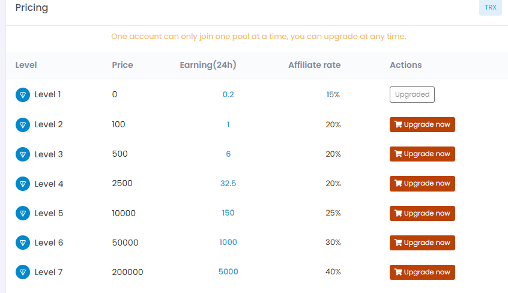Click the Earning(24h) column header
Image resolution: width=508 pixels, height=293 pixels.
click(x=208, y=65)
